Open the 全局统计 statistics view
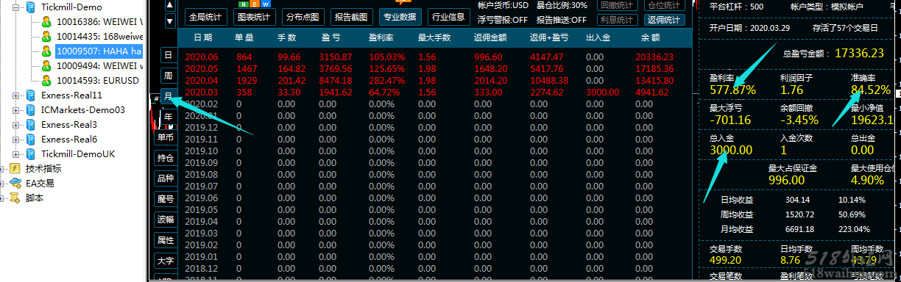 (206, 17)
